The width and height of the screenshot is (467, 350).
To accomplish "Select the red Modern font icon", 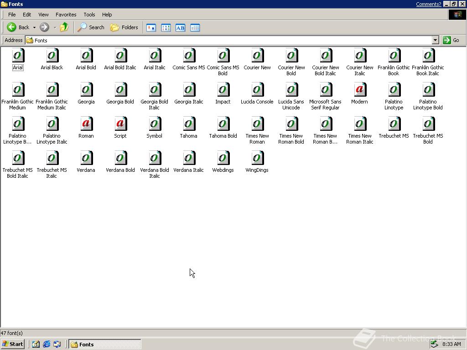I will click(360, 90).
